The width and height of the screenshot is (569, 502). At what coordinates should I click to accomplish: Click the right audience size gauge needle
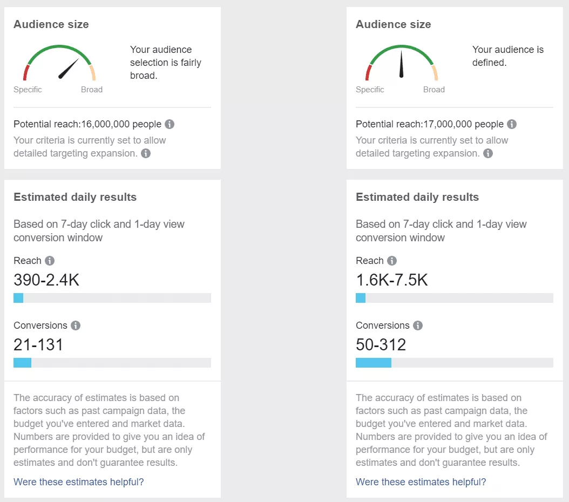click(402, 64)
